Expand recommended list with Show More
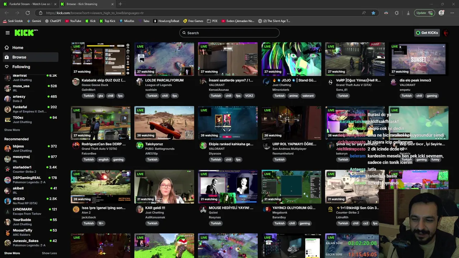 12,253
